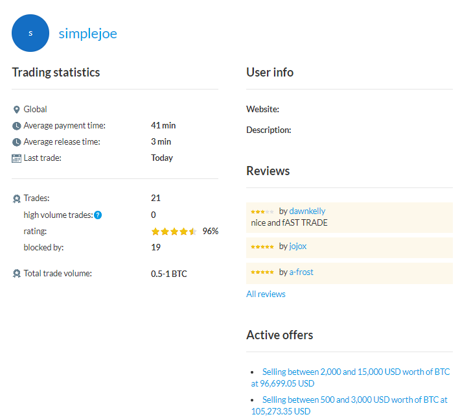Select the '0.5-1 BTC' total trade volume
Image resolution: width=460 pixels, height=419 pixels.
pos(169,274)
